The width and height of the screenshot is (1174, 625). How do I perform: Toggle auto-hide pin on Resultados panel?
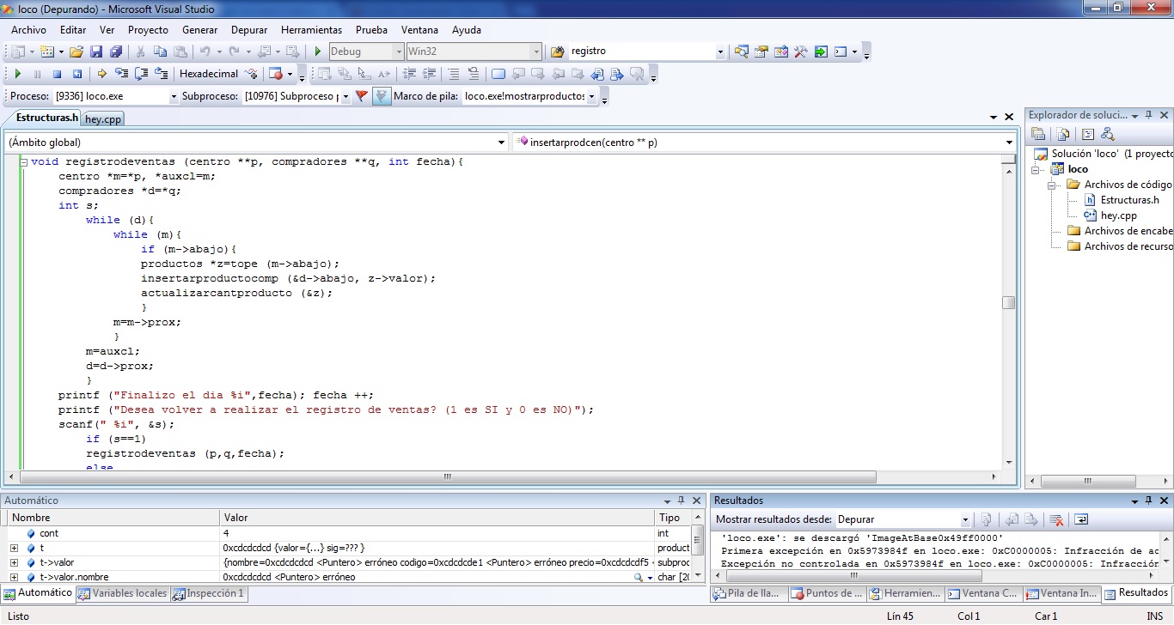click(1150, 501)
